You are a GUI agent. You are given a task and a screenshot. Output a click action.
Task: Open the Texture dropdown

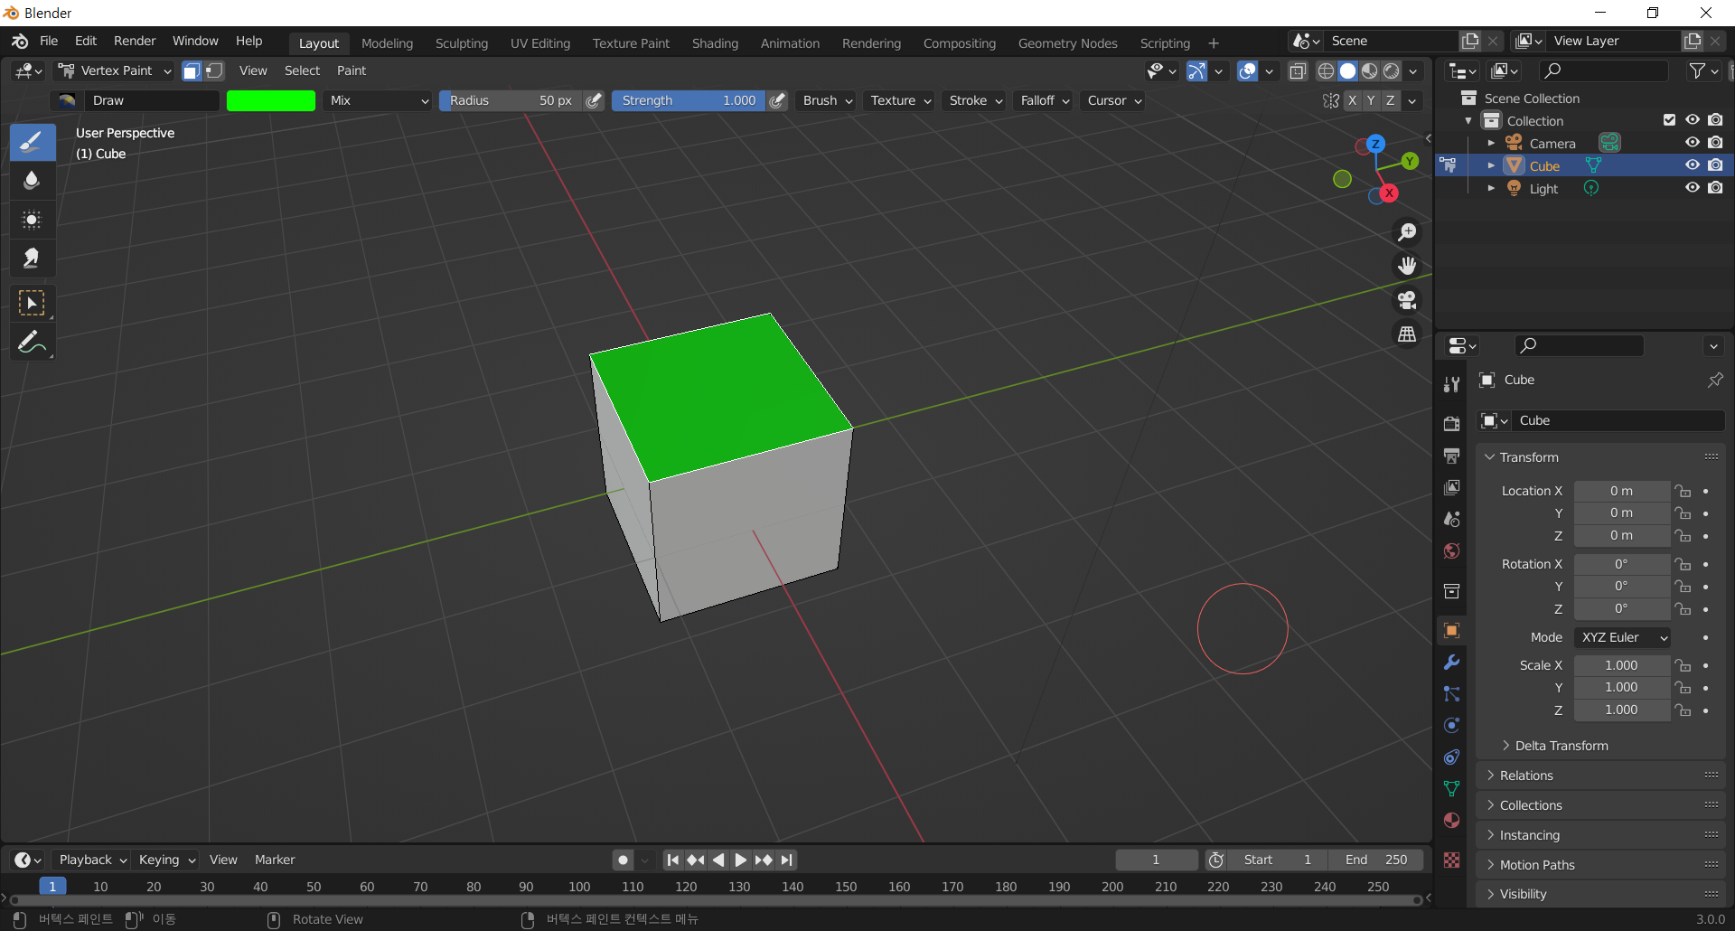900,100
